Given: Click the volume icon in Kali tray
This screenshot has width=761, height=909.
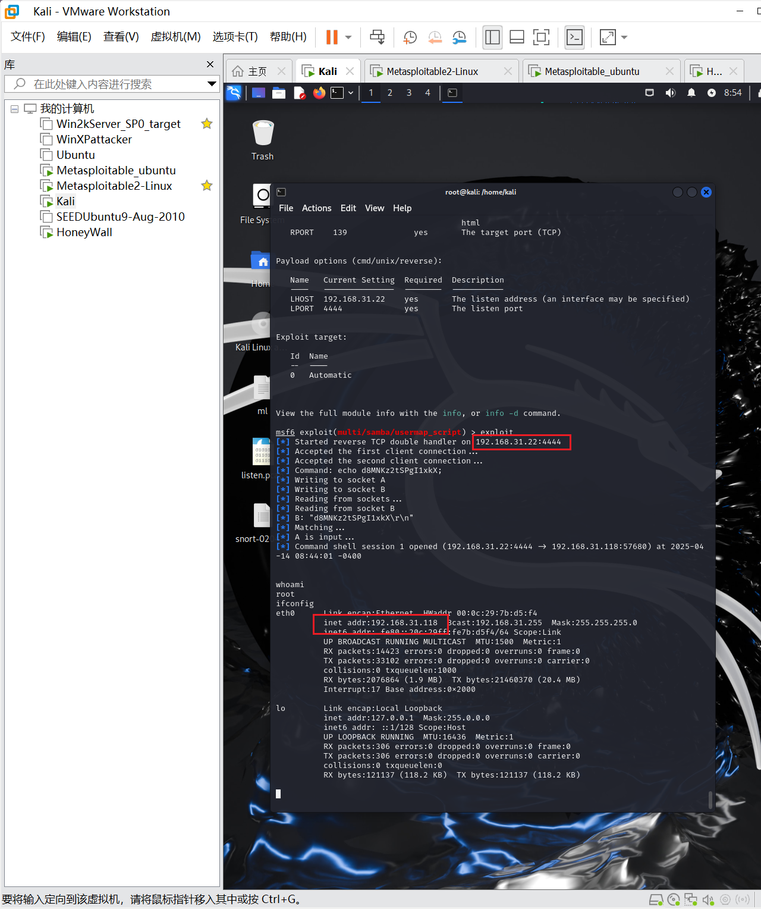Looking at the screenshot, I should [x=671, y=93].
